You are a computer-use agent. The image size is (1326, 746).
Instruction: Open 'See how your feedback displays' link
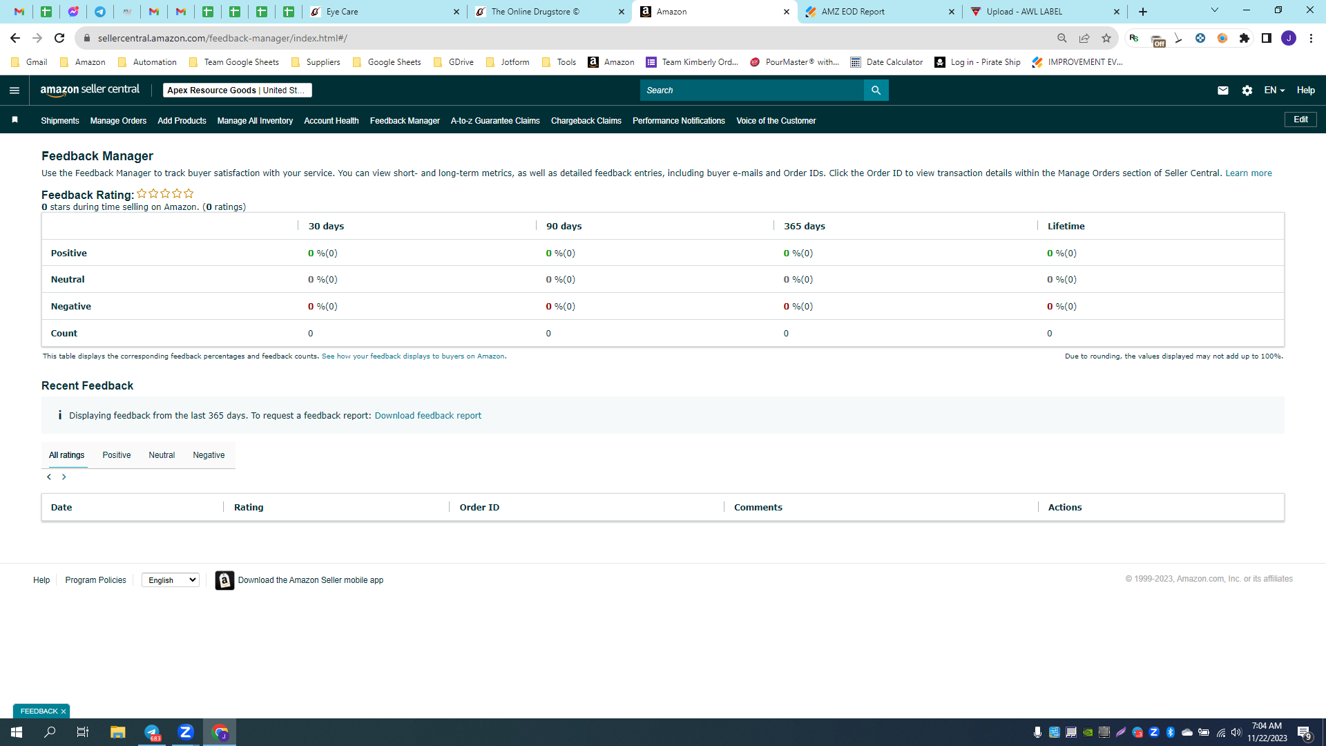(413, 356)
